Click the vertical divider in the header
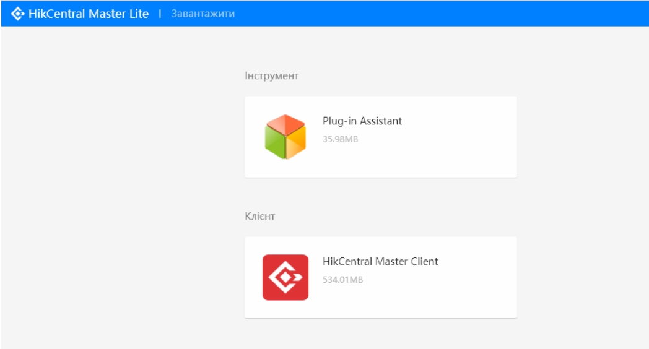Screen dimensions: 649x349 pos(160,14)
